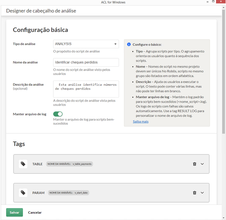Expand the TABLE tag chevron

pyautogui.click(x=202, y=164)
